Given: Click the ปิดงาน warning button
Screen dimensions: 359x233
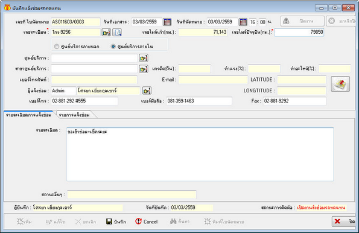Looking at the screenshot, I should [x=302, y=21].
